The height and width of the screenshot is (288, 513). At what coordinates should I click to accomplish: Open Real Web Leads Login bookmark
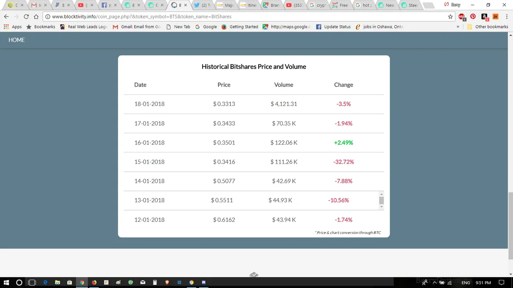(x=83, y=27)
